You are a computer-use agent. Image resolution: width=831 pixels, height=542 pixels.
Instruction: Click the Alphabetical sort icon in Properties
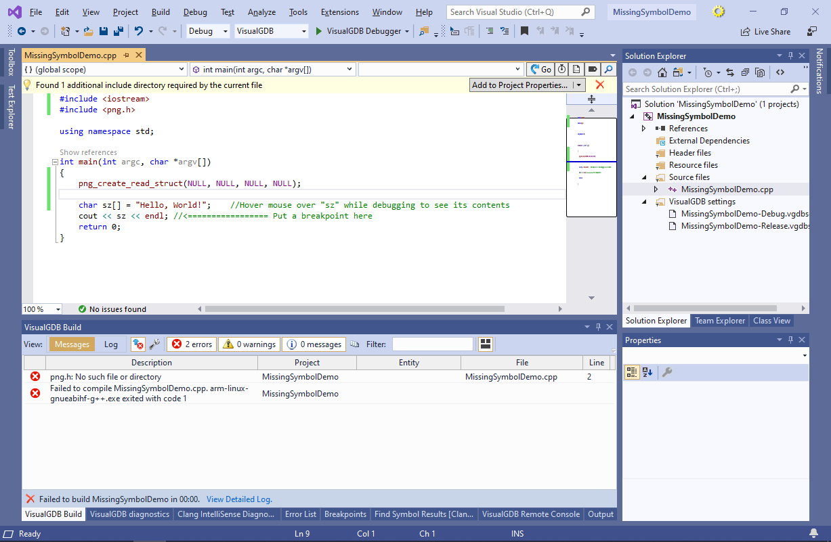pyautogui.click(x=647, y=372)
